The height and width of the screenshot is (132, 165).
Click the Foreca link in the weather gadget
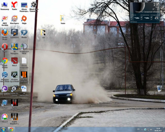(134, 22)
